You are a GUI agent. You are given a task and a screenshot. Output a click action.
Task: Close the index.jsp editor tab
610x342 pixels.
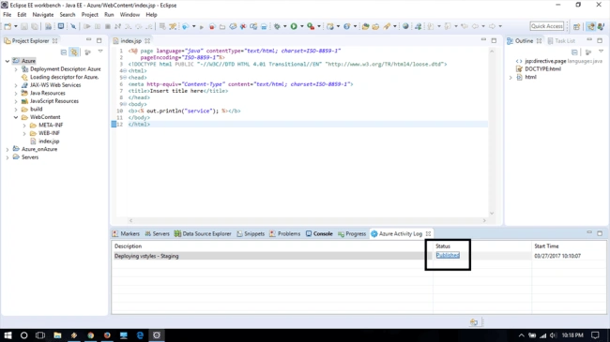[x=147, y=41]
